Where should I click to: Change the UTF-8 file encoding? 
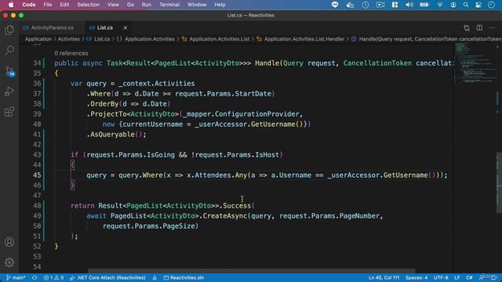(x=441, y=277)
